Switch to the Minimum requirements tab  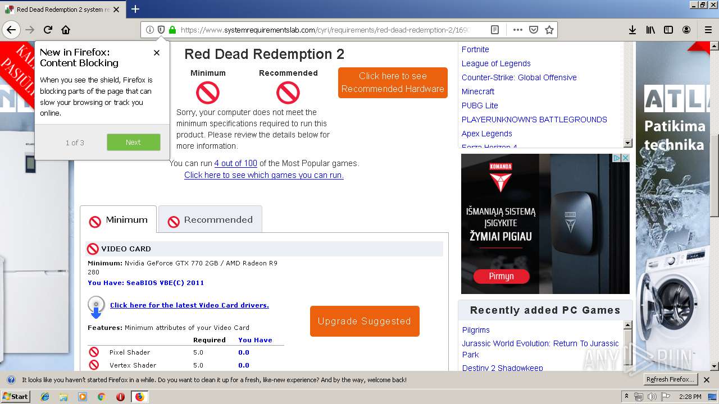pos(119,220)
